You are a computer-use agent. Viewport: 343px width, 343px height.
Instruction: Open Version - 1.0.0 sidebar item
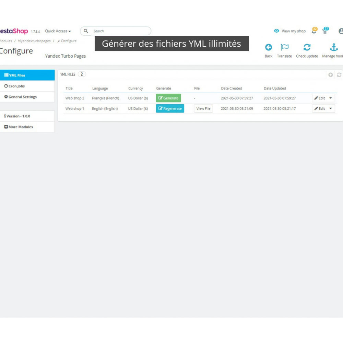[27, 116]
